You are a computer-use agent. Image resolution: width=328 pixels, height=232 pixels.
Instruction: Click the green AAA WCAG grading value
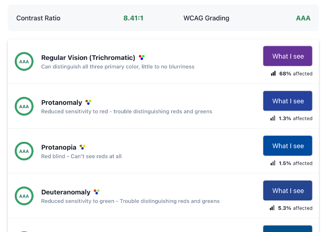[303, 18]
